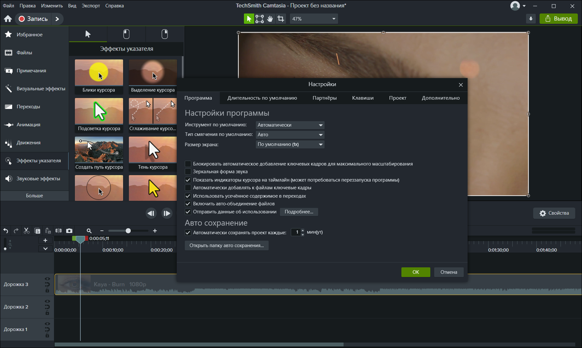Click the split clip icon in timeline toolbar
Image resolution: width=582 pixels, height=348 pixels.
click(58, 231)
